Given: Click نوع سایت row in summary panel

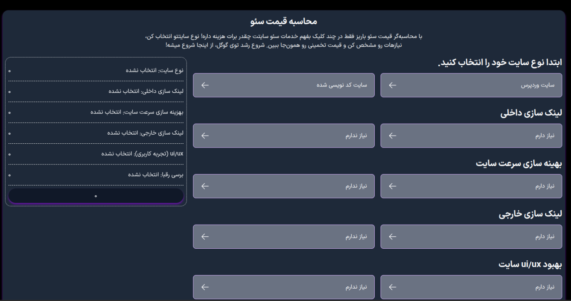Looking at the screenshot, I should (x=96, y=71).
